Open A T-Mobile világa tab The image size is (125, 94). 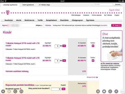tap(44, 5)
